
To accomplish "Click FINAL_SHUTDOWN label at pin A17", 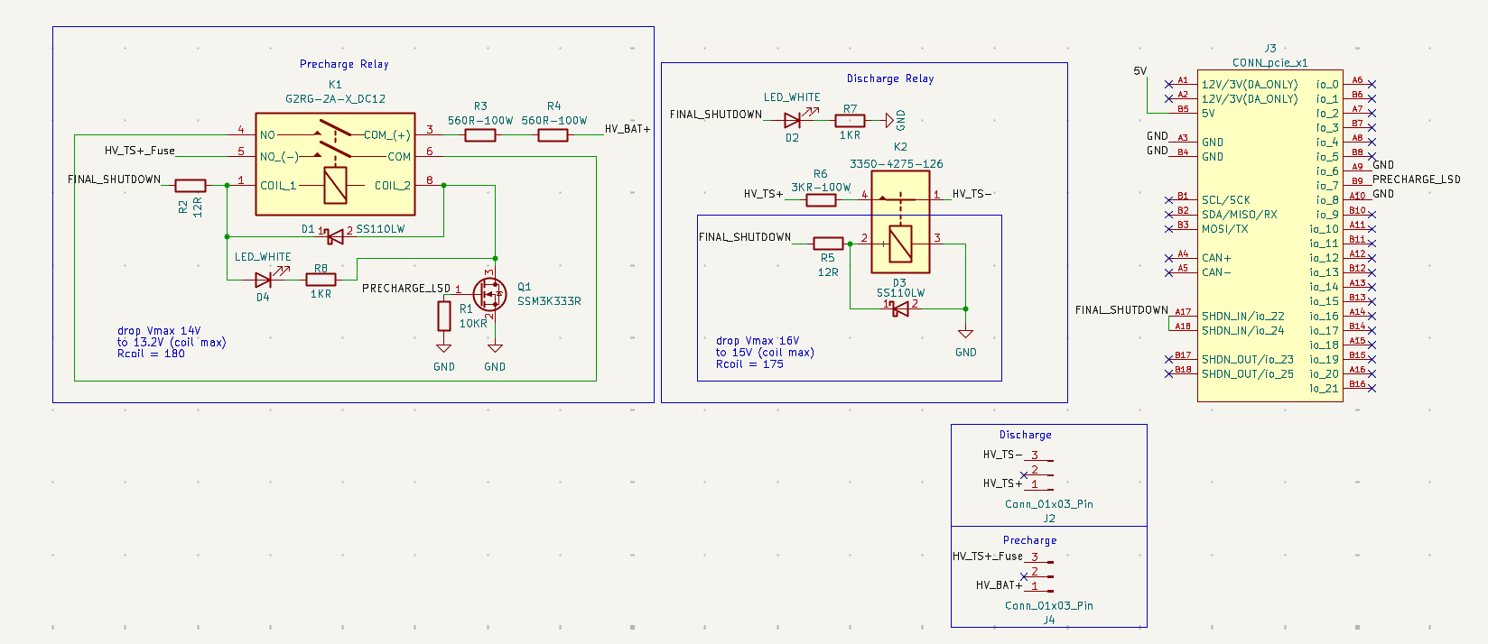I will [x=1121, y=310].
